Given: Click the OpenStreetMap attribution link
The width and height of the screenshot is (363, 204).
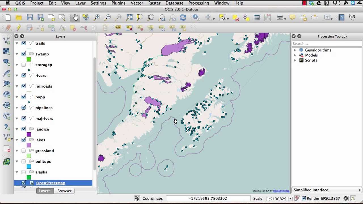Looking at the screenshot, I should pyautogui.click(x=281, y=191).
